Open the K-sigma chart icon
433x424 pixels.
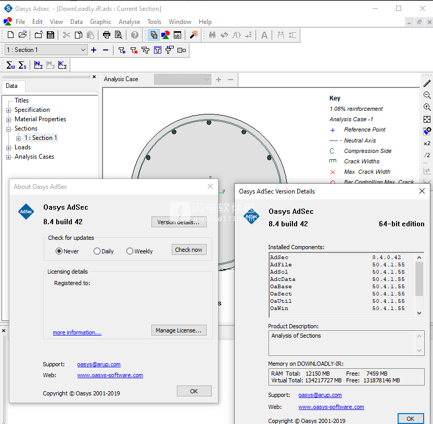coord(62,65)
